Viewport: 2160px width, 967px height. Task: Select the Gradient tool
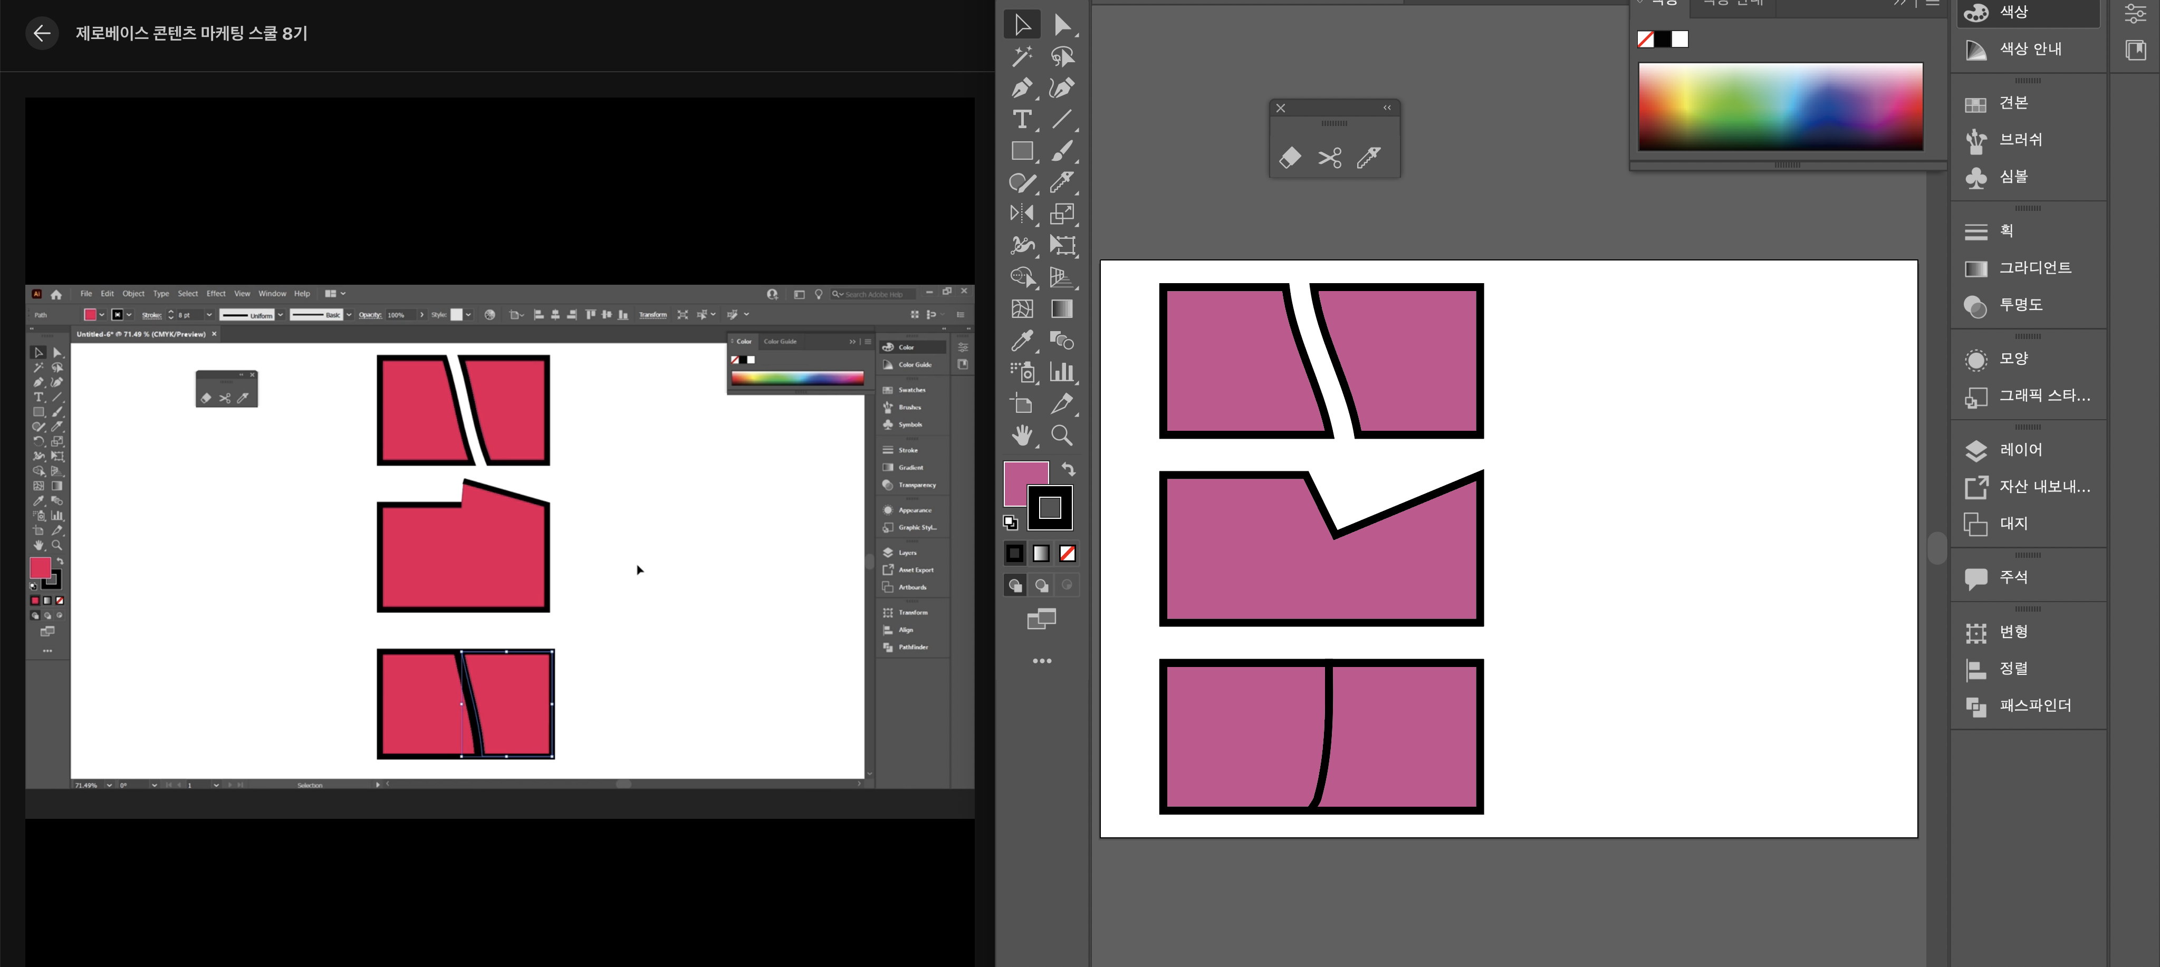pyautogui.click(x=1062, y=308)
